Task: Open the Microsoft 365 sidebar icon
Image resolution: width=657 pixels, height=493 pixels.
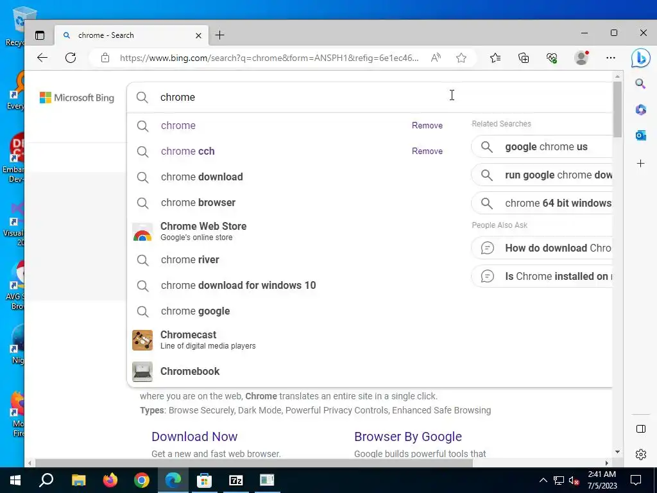Action: (640, 110)
